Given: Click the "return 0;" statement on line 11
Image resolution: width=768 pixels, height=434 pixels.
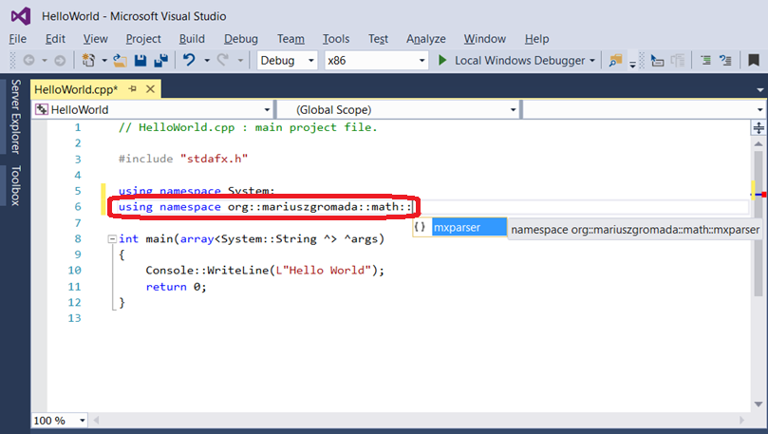Looking at the screenshot, I should (177, 287).
